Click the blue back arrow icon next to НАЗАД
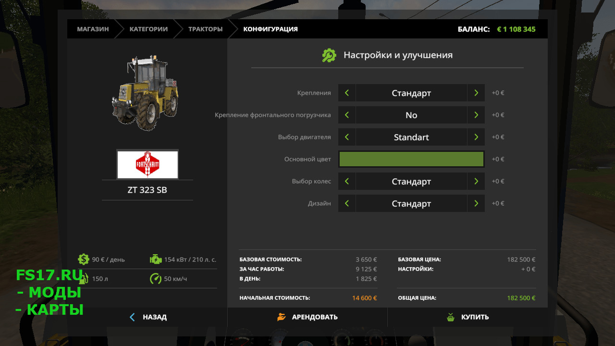This screenshot has width=615, height=346. click(x=133, y=317)
